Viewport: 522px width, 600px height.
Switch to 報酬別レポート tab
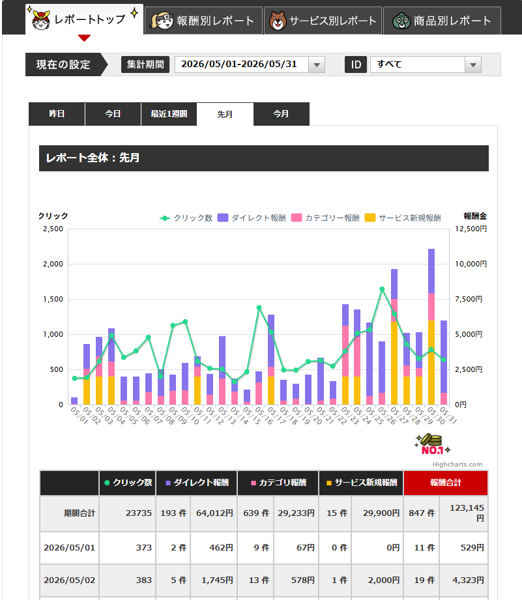[x=203, y=21]
